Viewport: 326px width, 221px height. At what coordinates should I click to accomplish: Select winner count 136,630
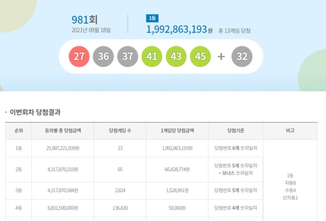120,208
